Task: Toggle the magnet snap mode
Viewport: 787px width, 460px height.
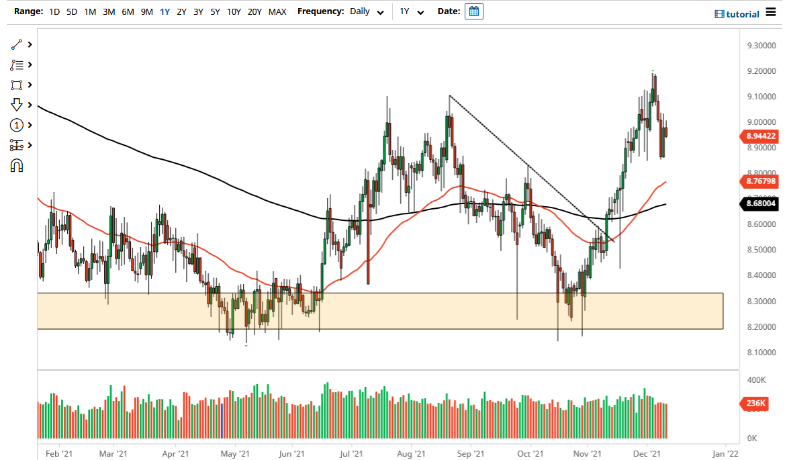Action: pyautogui.click(x=17, y=165)
